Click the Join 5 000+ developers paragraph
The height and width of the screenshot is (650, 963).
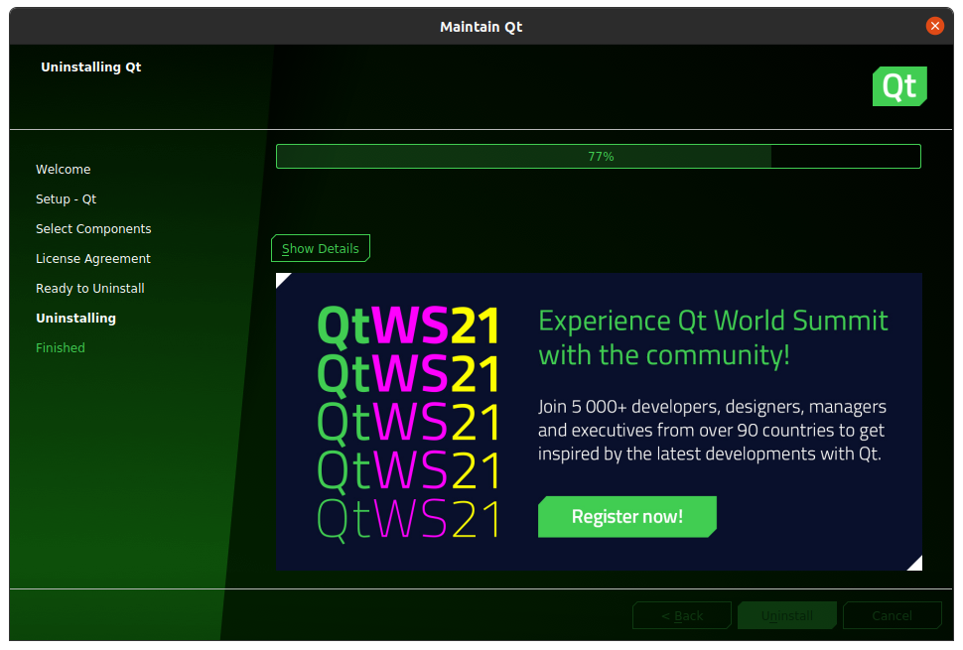tap(712, 431)
